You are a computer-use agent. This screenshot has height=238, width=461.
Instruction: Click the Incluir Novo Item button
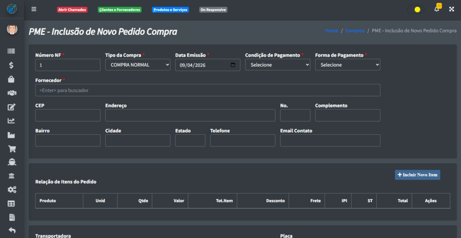(x=417, y=175)
